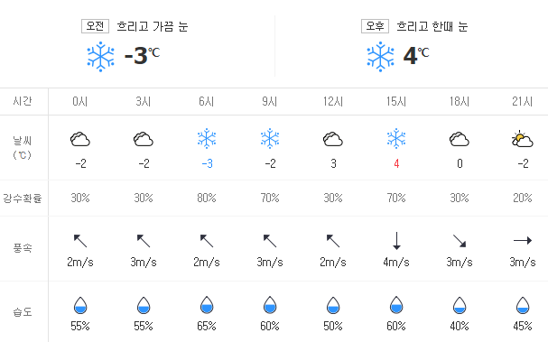Select the 21시 partly sunny icon
548x342 pixels.
pos(522,139)
